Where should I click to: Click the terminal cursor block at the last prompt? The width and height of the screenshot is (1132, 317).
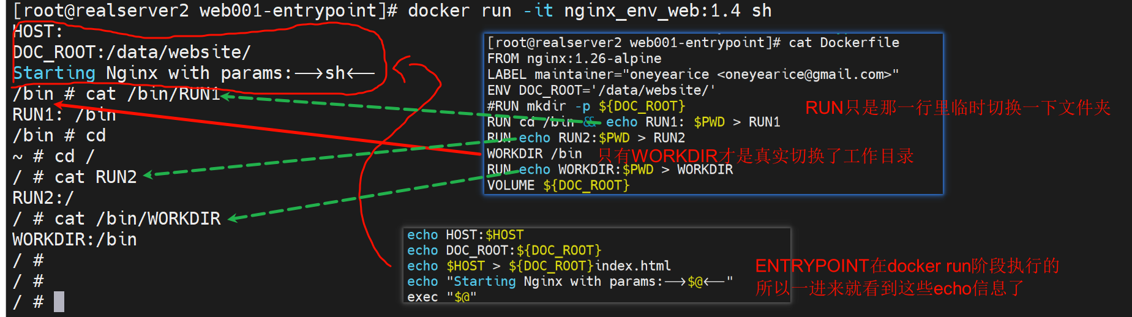(x=59, y=302)
